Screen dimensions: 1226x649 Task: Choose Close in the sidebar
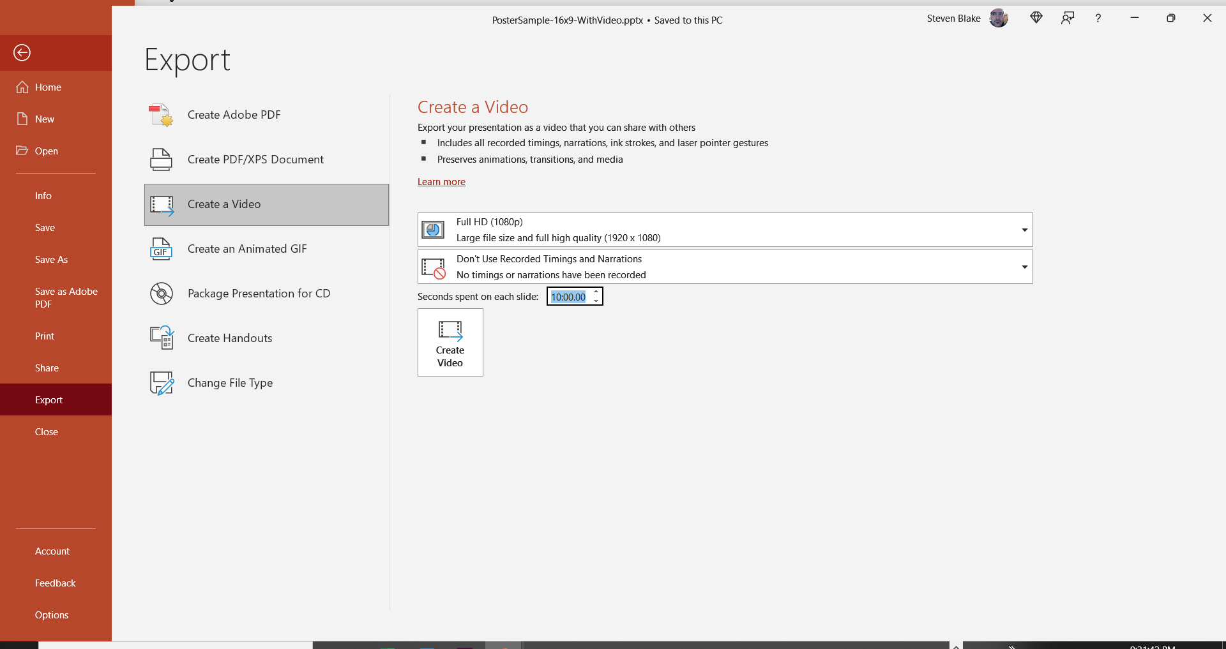[56, 431]
